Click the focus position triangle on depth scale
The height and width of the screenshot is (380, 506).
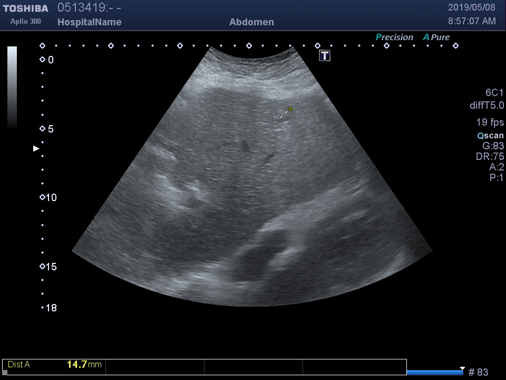tap(36, 149)
